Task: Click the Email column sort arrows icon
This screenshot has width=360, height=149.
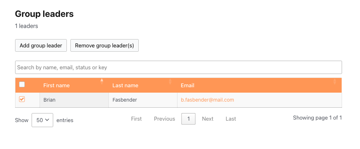Action: 334,82
